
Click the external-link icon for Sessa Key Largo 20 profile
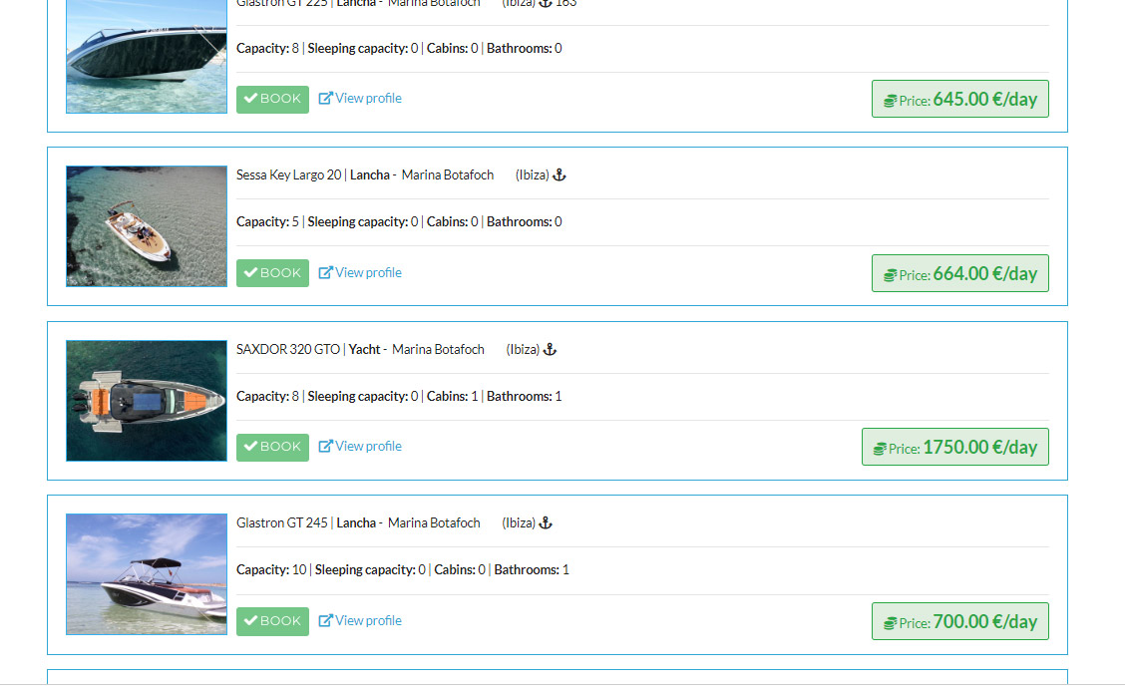(x=326, y=272)
